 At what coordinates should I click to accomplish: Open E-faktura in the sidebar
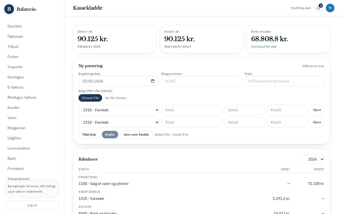(32, 87)
